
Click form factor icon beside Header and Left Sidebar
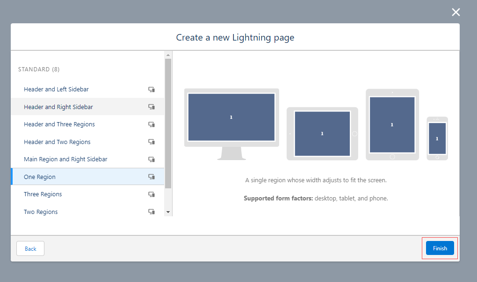pos(152,89)
